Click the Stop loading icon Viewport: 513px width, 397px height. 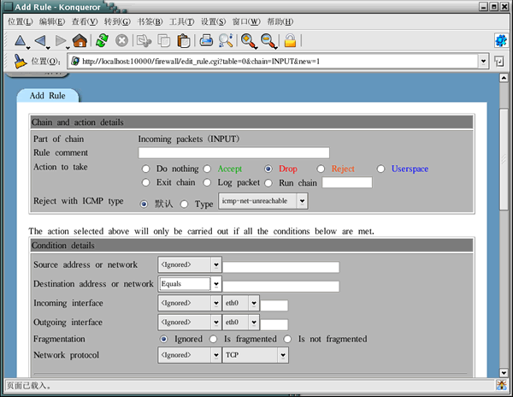click(121, 41)
